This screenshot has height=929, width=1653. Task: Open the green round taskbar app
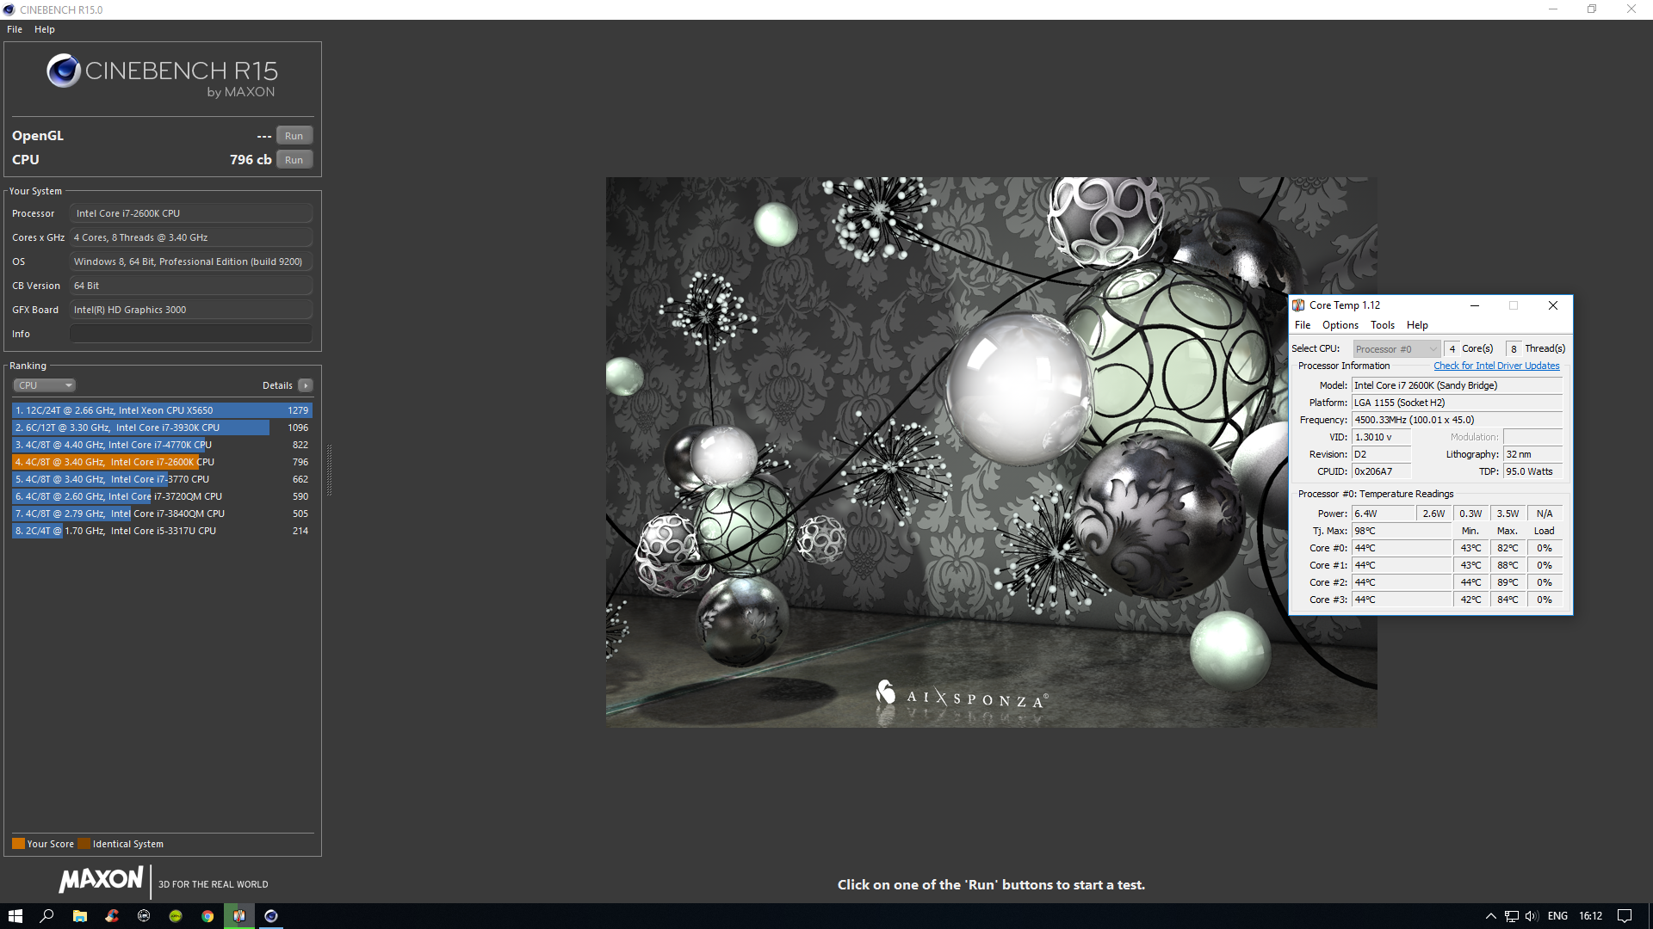(x=176, y=916)
